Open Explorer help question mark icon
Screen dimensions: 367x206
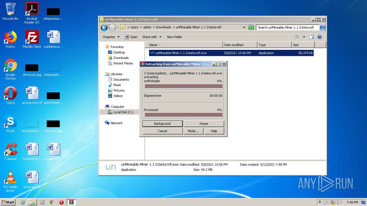(320, 37)
